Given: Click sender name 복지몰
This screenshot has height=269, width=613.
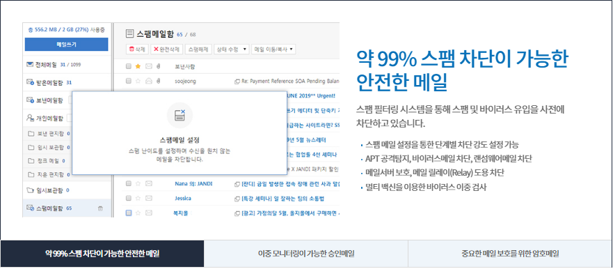Looking at the screenshot, I should point(180,213).
